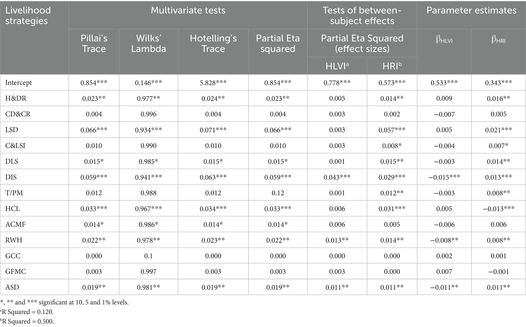Click the HRI sub-column header

click(392, 66)
